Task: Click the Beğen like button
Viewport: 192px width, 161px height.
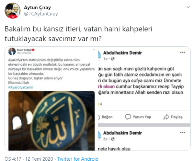Action: pos(105,117)
